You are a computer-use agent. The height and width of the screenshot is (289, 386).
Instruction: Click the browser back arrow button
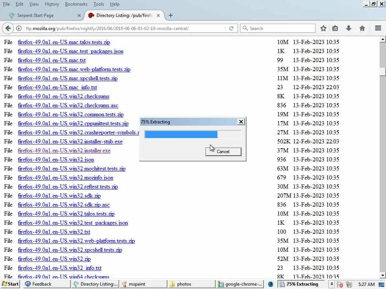[8, 29]
